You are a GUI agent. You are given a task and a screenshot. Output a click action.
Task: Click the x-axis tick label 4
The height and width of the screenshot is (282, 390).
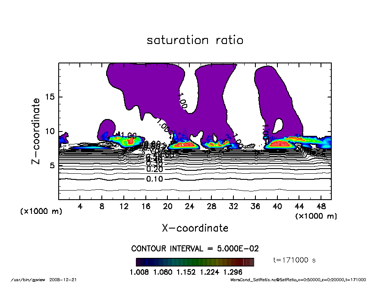pos(80,206)
